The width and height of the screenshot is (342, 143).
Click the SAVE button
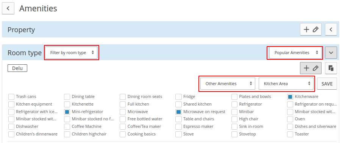327,84
